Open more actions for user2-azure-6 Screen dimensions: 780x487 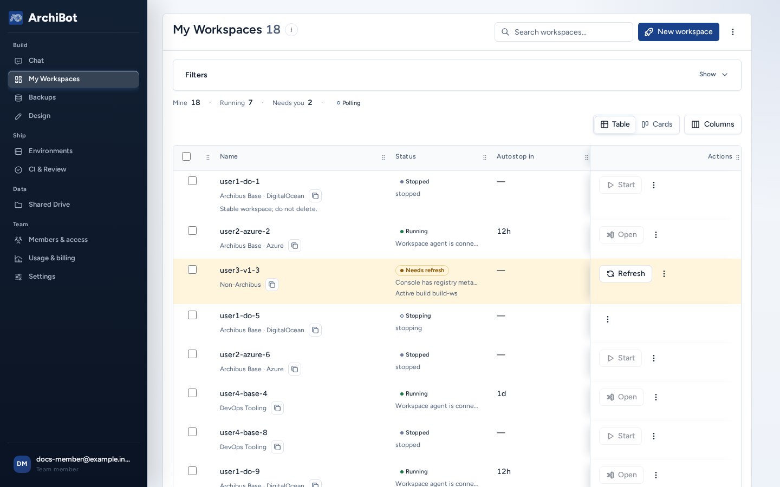pos(654,358)
